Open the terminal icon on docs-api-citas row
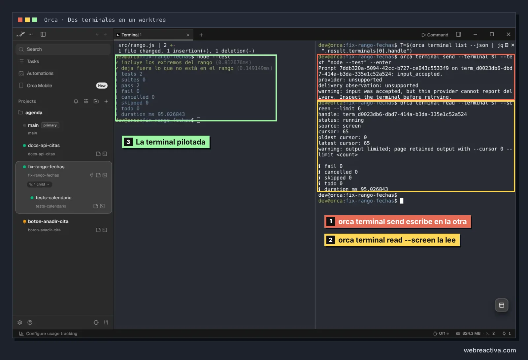Screen dimensions: 528x360 105,154
